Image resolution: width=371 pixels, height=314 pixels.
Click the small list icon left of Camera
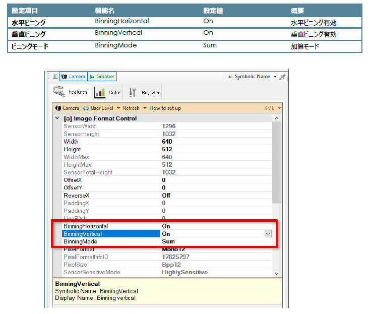click(55, 77)
